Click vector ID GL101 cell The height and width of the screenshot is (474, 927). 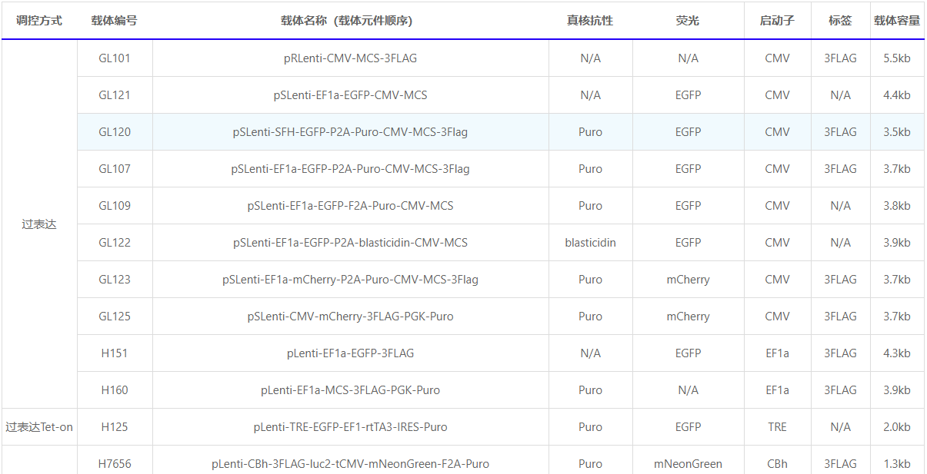(x=115, y=58)
